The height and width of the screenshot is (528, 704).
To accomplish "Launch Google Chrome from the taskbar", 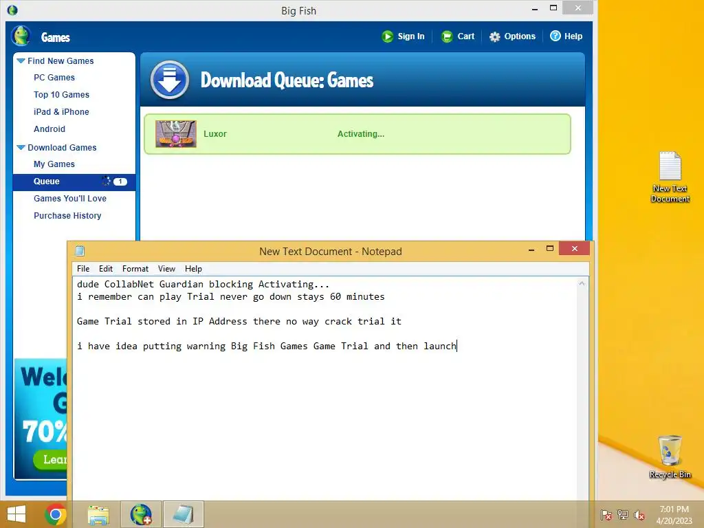I will pos(56,514).
